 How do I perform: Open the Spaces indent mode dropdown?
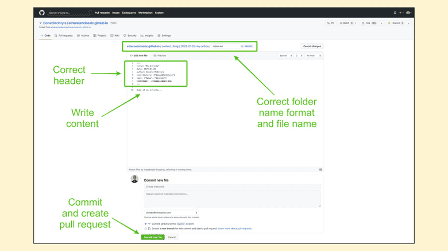click(x=285, y=56)
